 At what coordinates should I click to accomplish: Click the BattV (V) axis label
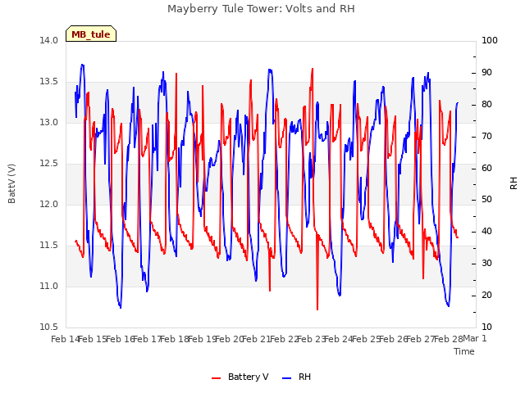(x=11, y=183)
